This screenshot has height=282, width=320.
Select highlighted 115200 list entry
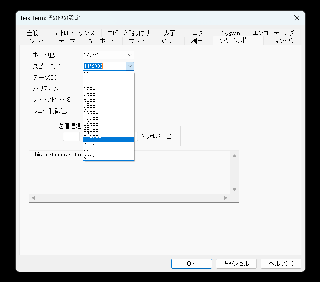coord(108,140)
